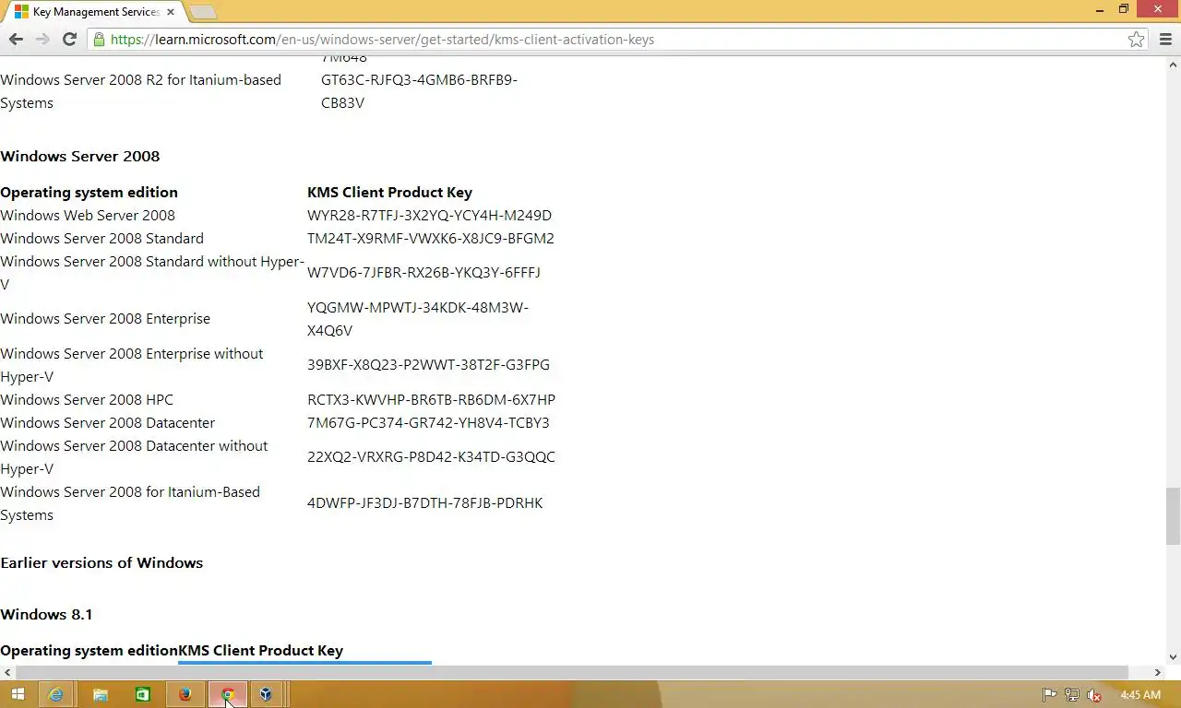Click the Windows Server 2008 Enterprise label
Image resolution: width=1181 pixels, height=708 pixels.
click(x=105, y=318)
